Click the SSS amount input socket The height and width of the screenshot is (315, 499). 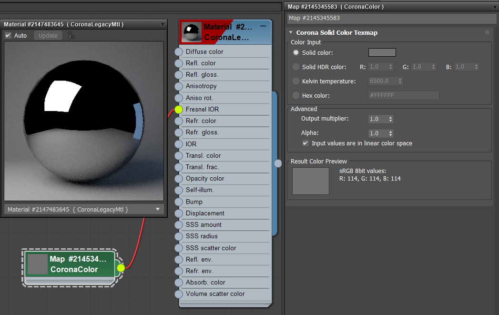coord(179,224)
